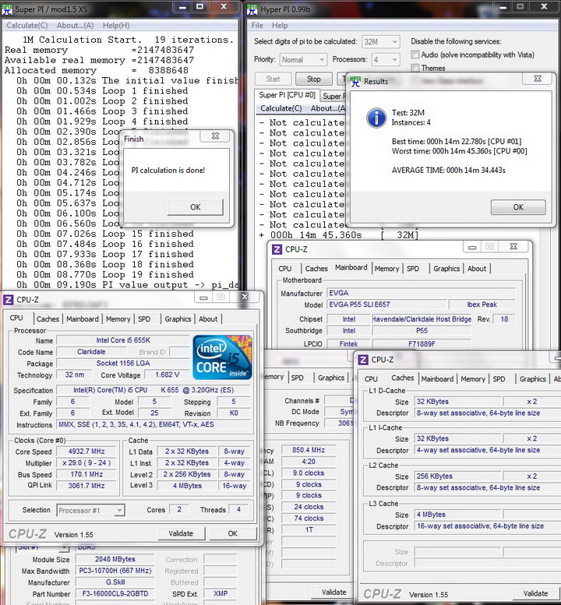Click Bus Speed value 170.1 MHz

pyautogui.click(x=86, y=474)
